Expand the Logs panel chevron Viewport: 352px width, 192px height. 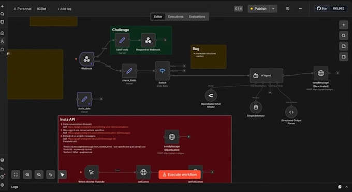[x=347, y=187]
